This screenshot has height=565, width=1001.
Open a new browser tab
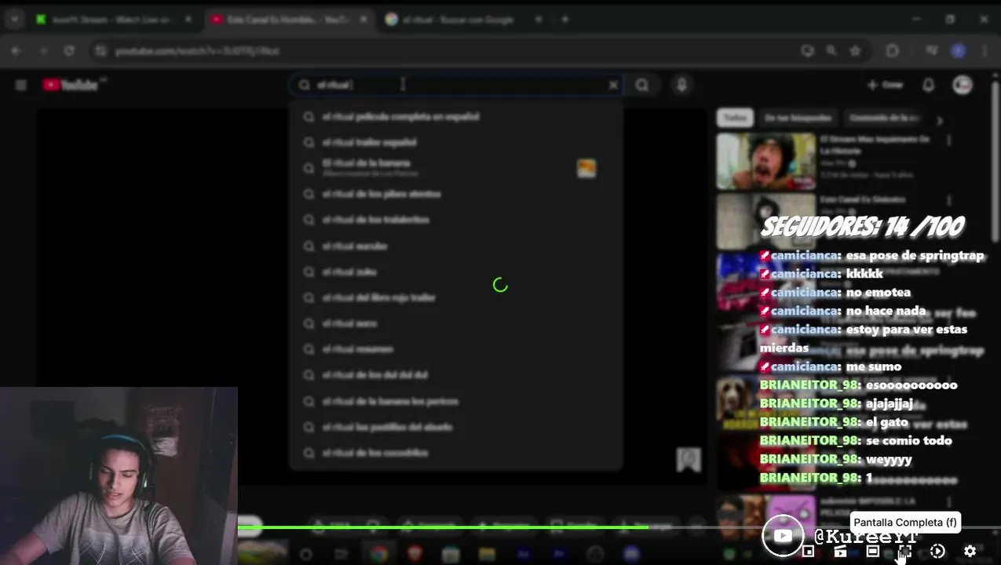click(x=564, y=20)
